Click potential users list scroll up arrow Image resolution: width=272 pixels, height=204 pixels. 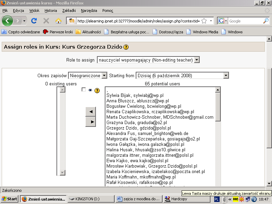pos(218,90)
